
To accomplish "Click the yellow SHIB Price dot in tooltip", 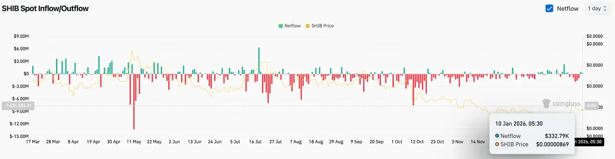I will tap(497, 144).
